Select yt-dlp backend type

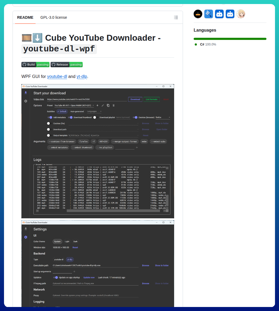point(70,259)
